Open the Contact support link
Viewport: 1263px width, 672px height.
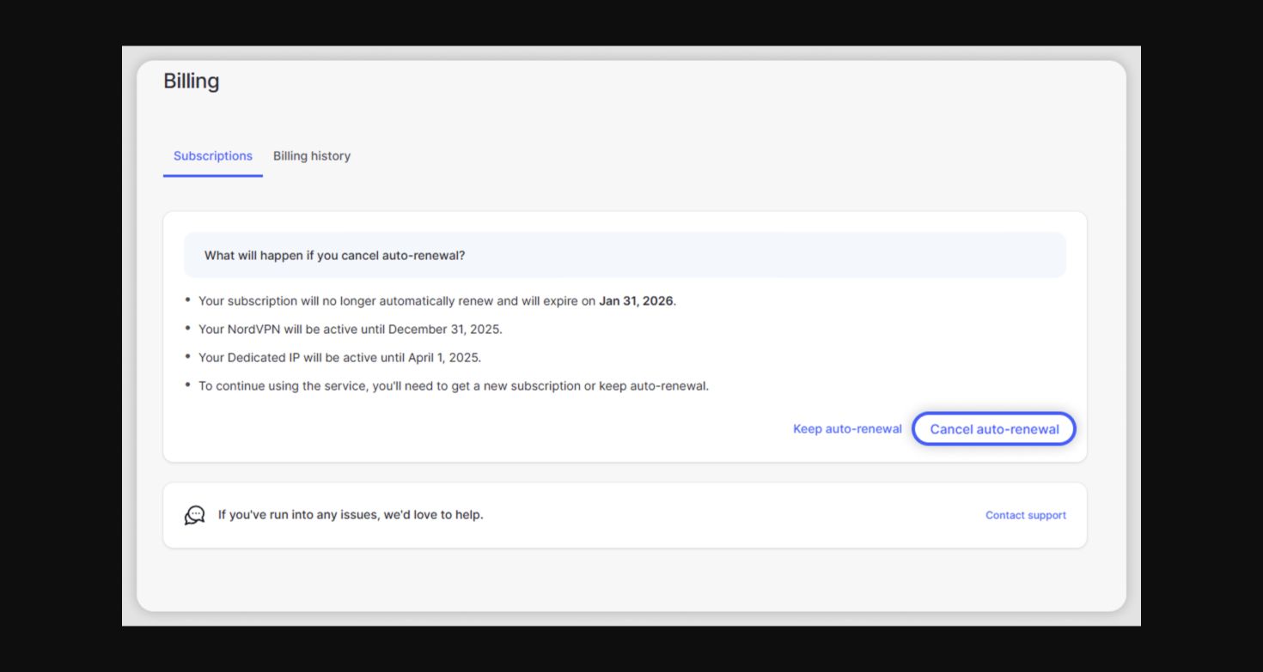[1026, 516]
